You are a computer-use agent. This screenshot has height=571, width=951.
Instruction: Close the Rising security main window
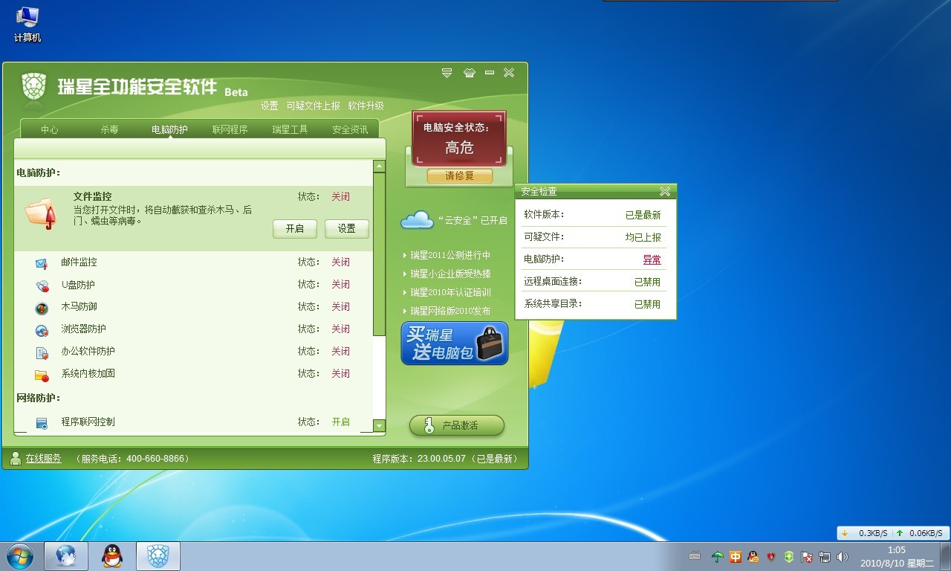tap(509, 73)
